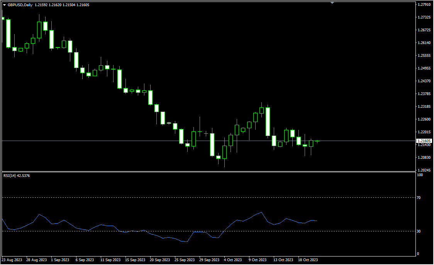The width and height of the screenshot is (434, 265).
Task: Click the 4 Oct 2023 date label
Action: tap(233, 260)
